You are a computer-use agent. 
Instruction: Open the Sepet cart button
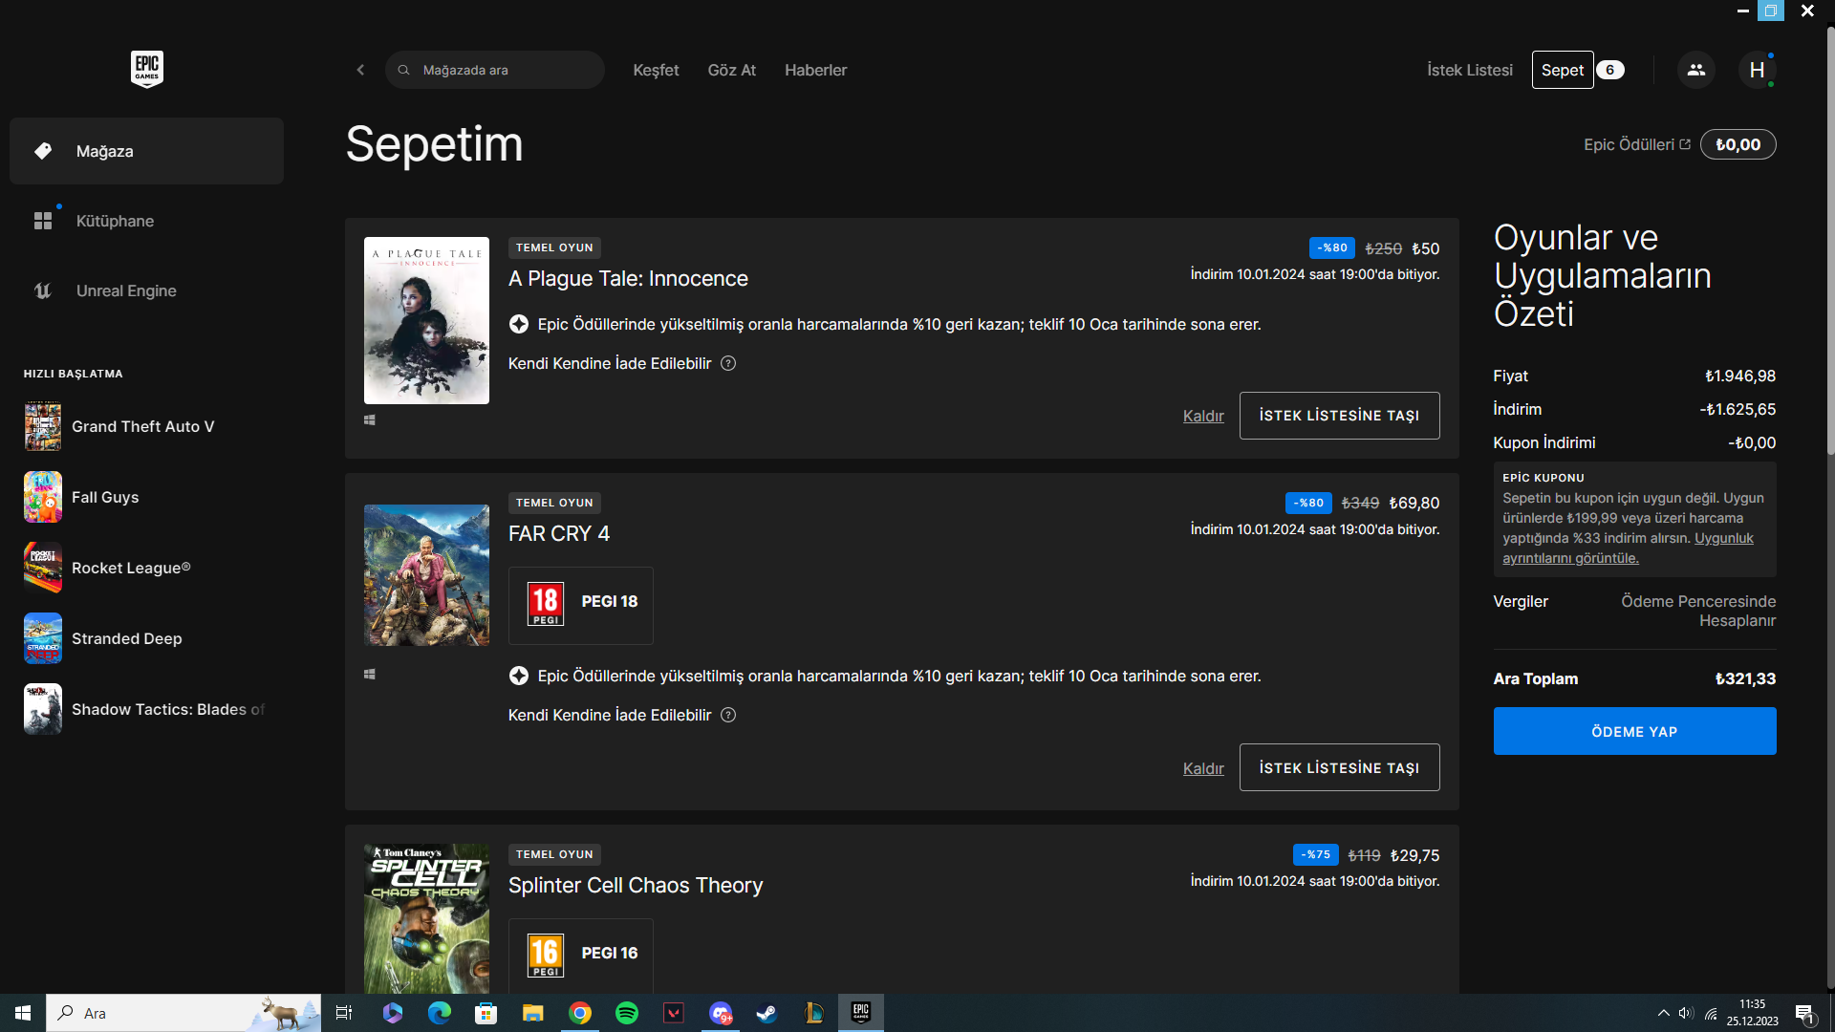tap(1563, 70)
